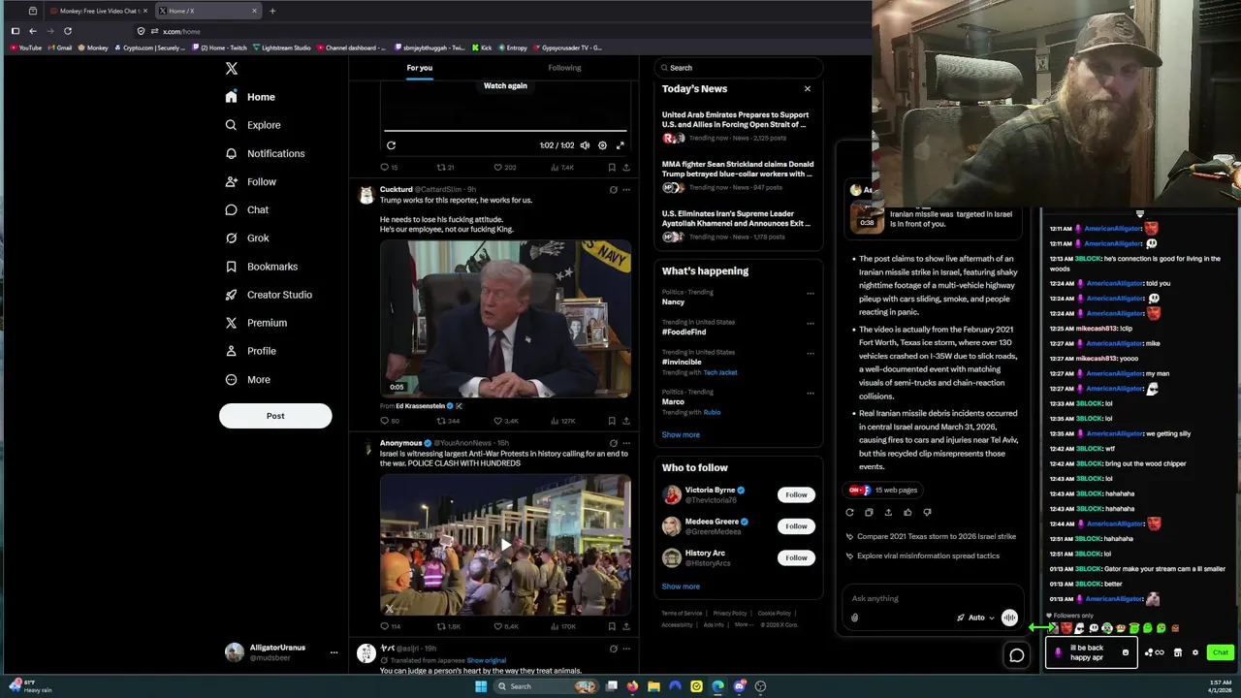1241x698 pixels.
Task: Open more options for Nancy trend
Action: 810,293
